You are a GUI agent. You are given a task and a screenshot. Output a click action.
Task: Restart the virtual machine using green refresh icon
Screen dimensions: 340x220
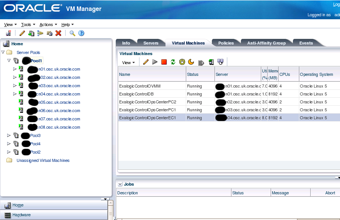coord(173,62)
